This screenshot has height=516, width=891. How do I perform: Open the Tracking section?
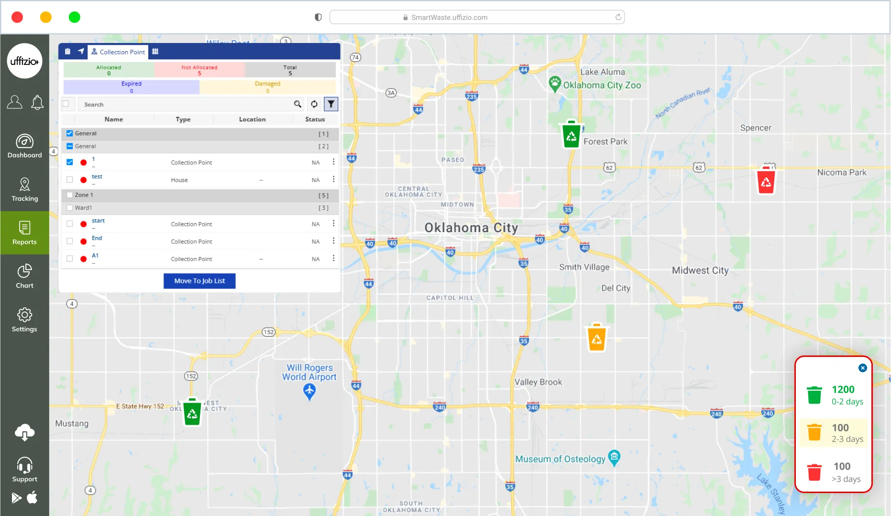click(x=24, y=190)
